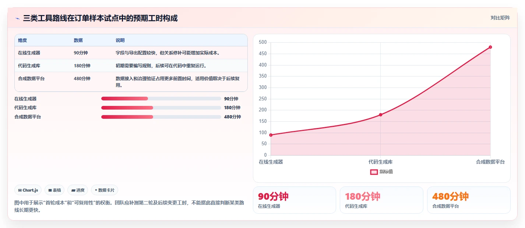This screenshot has height=228, width=525.
Task: Click the 500 y-axis tick label
Action: (262, 43)
